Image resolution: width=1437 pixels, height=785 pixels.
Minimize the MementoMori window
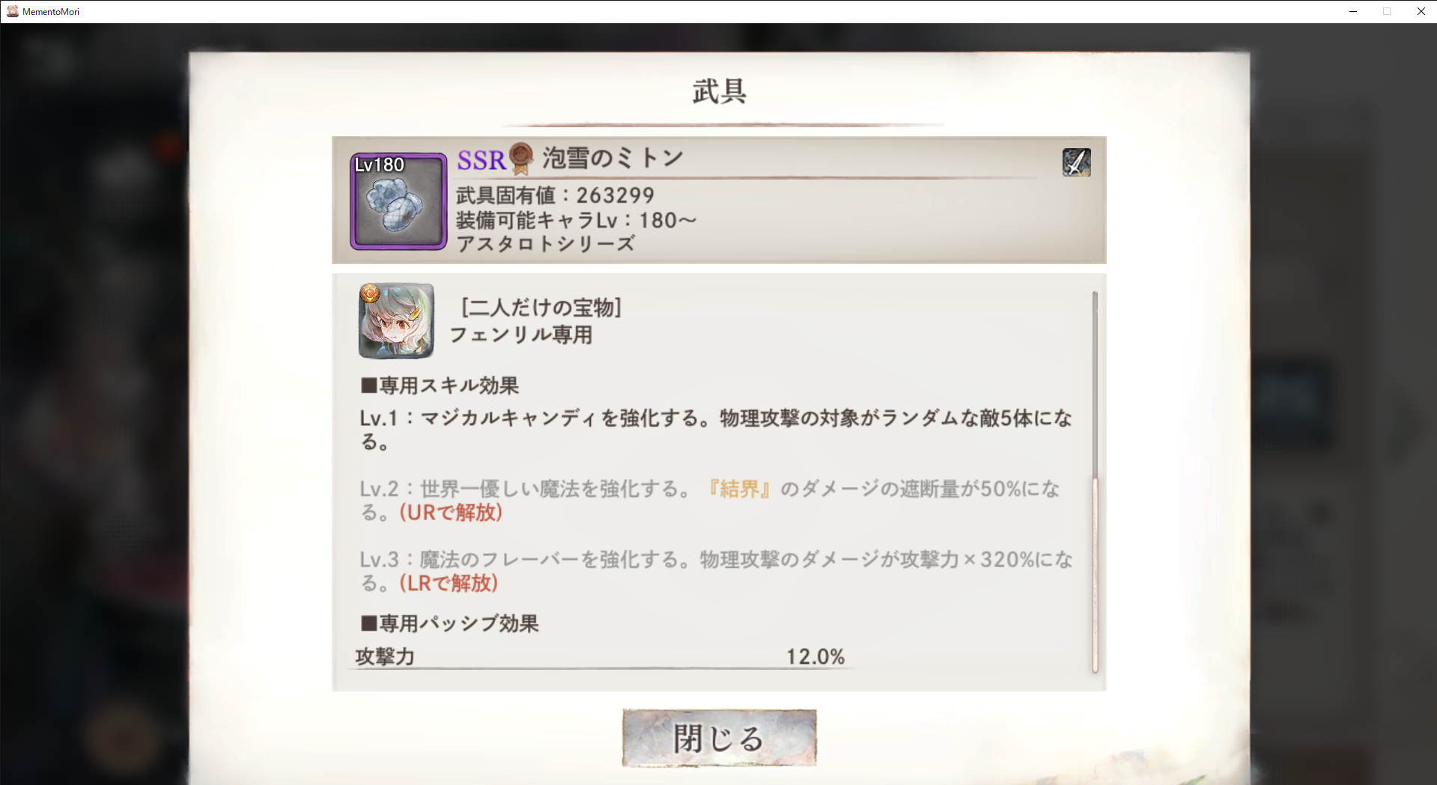tap(1353, 11)
